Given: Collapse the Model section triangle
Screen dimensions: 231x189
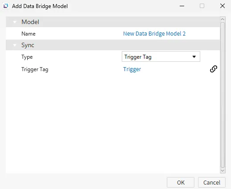Looking at the screenshot, I should pos(15,22).
